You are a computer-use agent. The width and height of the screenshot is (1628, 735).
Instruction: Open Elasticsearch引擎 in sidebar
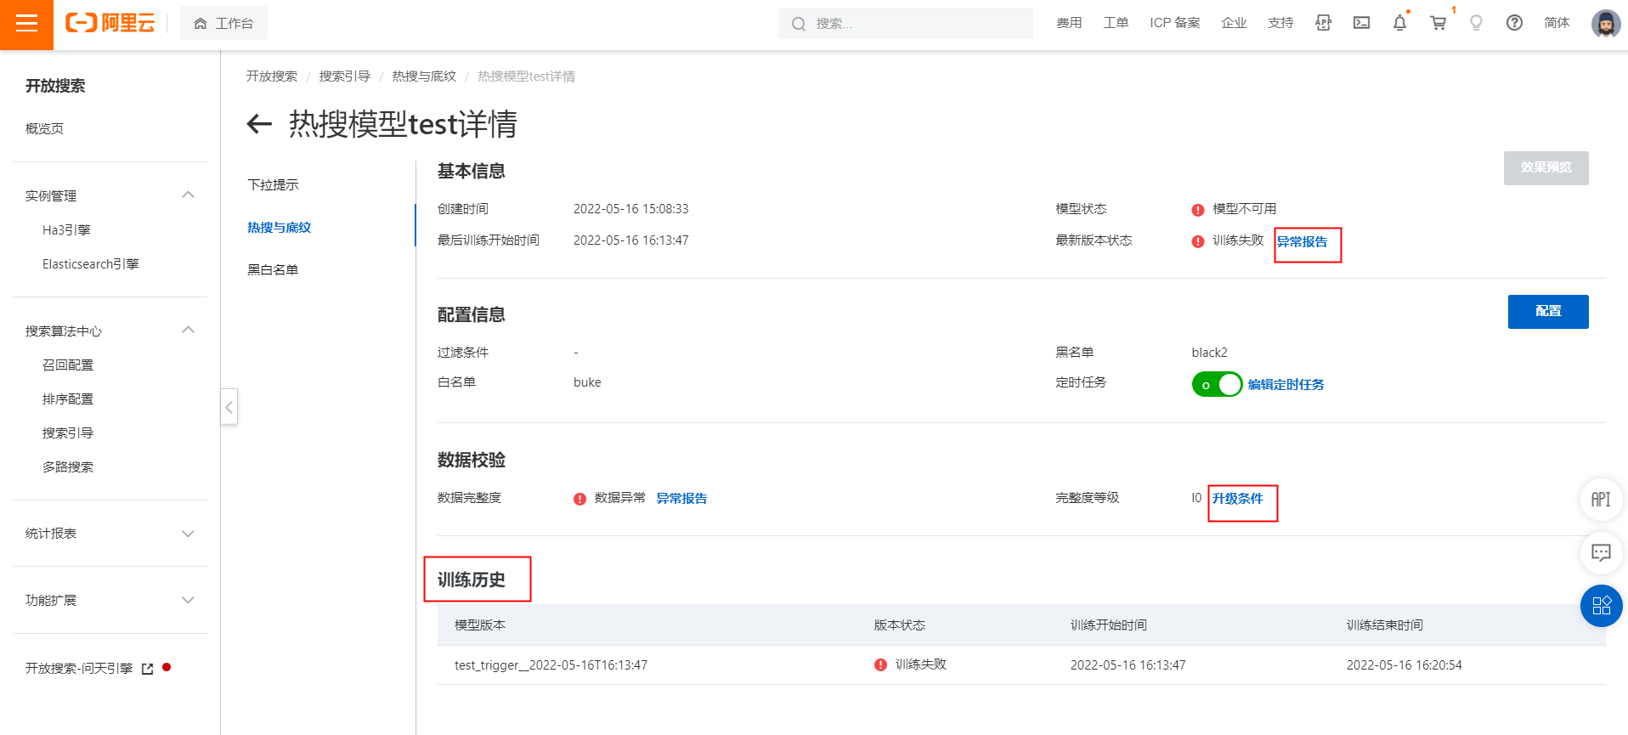(x=91, y=263)
